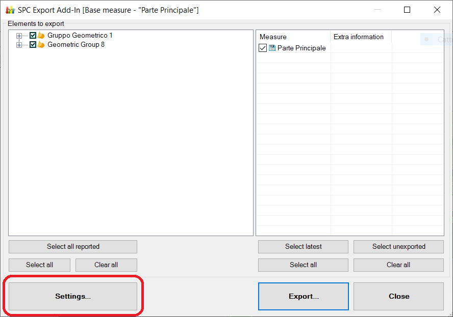The image size is (453, 317).
Task: Click the group icon beside Geometric Group 8
Action: coord(40,44)
